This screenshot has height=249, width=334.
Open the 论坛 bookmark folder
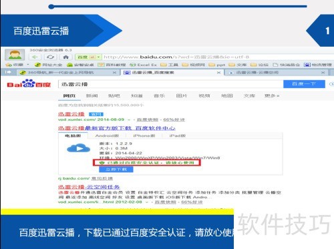[x=260, y=65]
